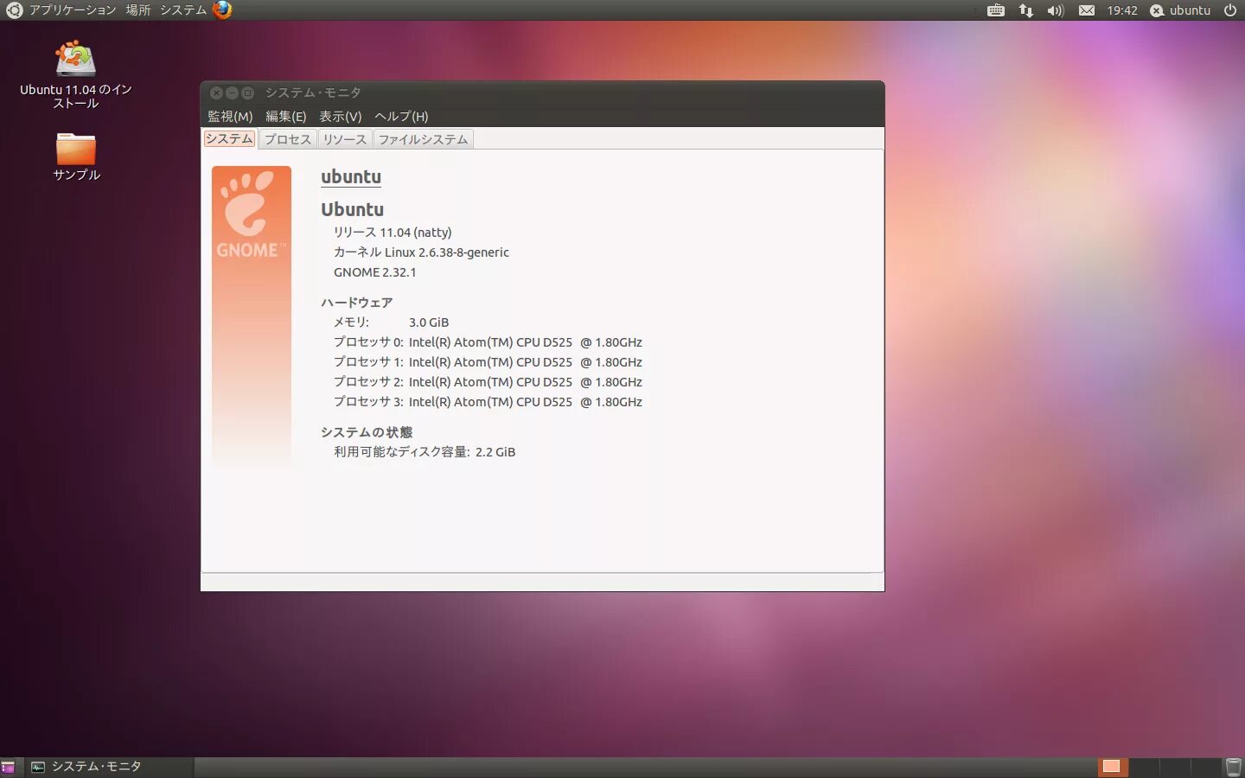1245x778 pixels.
Task: Select the システム tab
Action: [x=229, y=138]
